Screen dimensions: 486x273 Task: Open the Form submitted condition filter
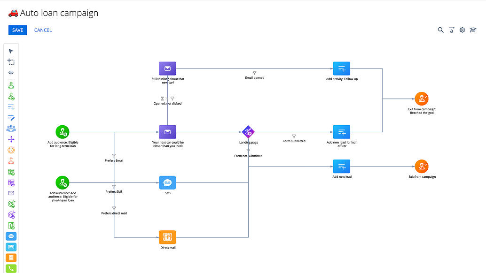click(294, 136)
